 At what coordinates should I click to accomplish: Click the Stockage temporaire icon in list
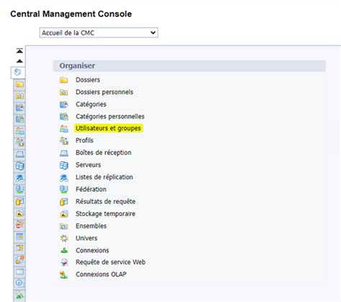pos(64,214)
